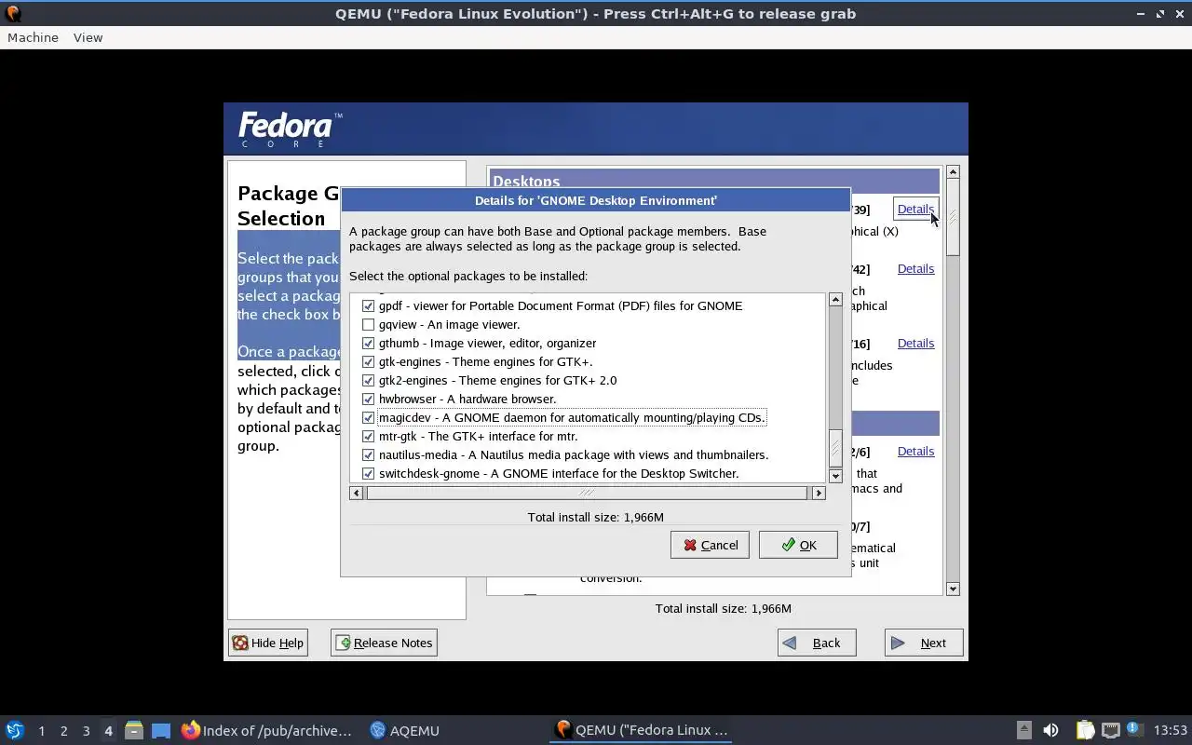This screenshot has height=745, width=1192.
Task: Click the taskbar clock 13:53
Action: pos(1171,730)
